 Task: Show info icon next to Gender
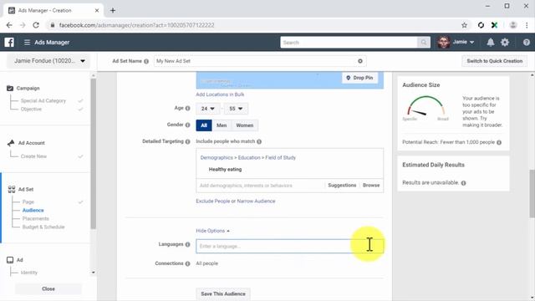pos(187,125)
